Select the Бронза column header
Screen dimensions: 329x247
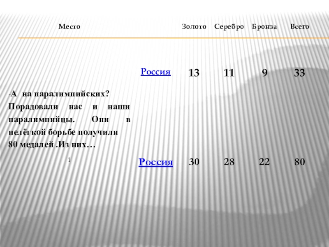click(x=264, y=27)
